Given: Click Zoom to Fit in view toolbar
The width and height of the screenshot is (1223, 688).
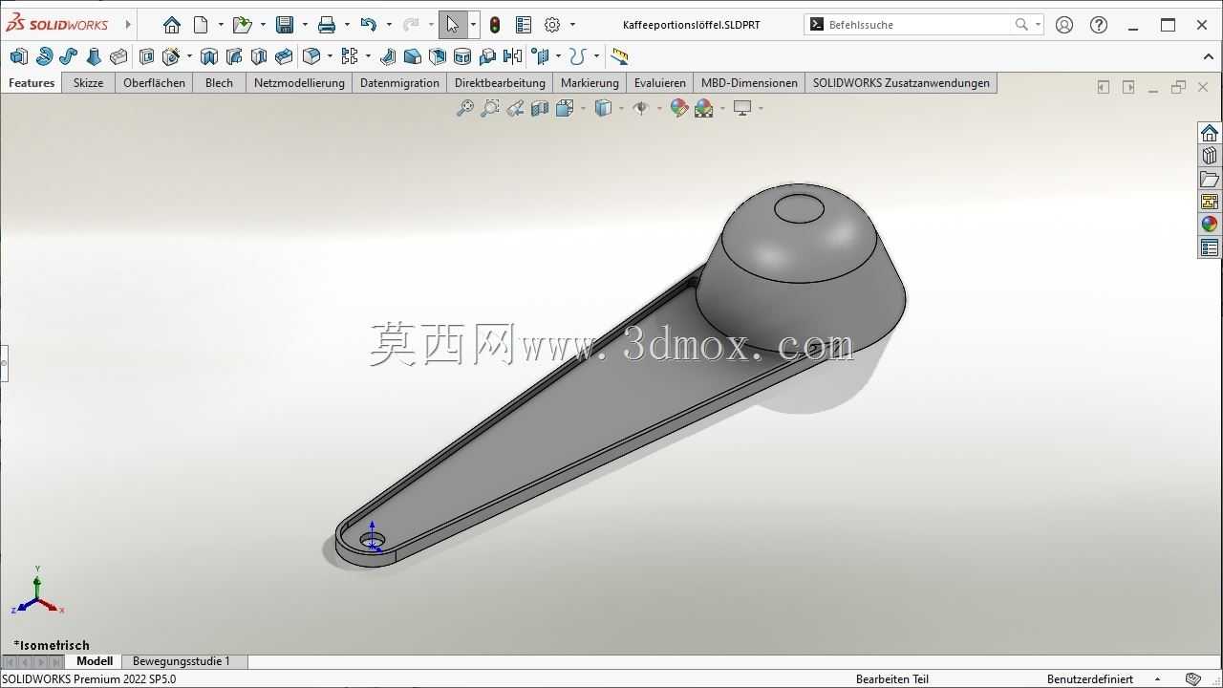Looking at the screenshot, I should tap(465, 108).
